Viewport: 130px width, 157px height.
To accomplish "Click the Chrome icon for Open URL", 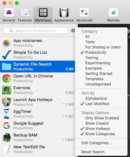I will coord(7,78).
